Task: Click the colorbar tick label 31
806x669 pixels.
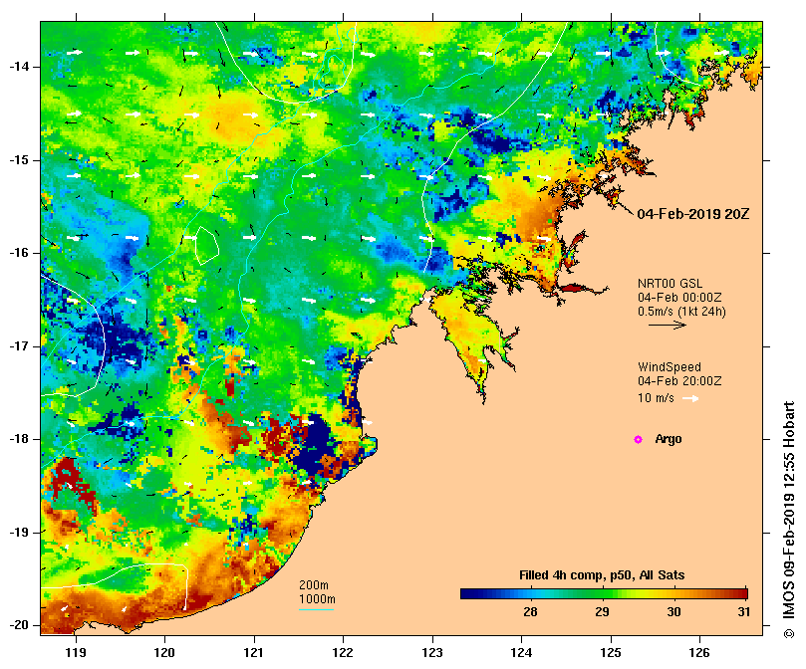Action: pos(744,612)
